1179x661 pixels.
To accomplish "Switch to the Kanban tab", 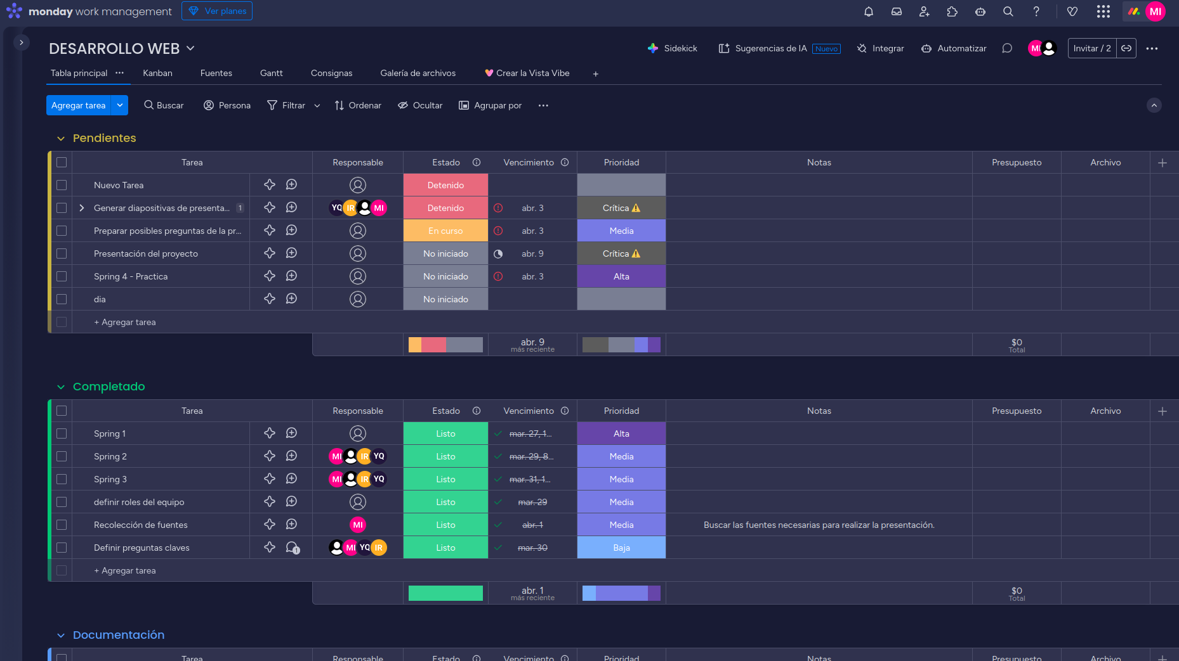I will (157, 73).
